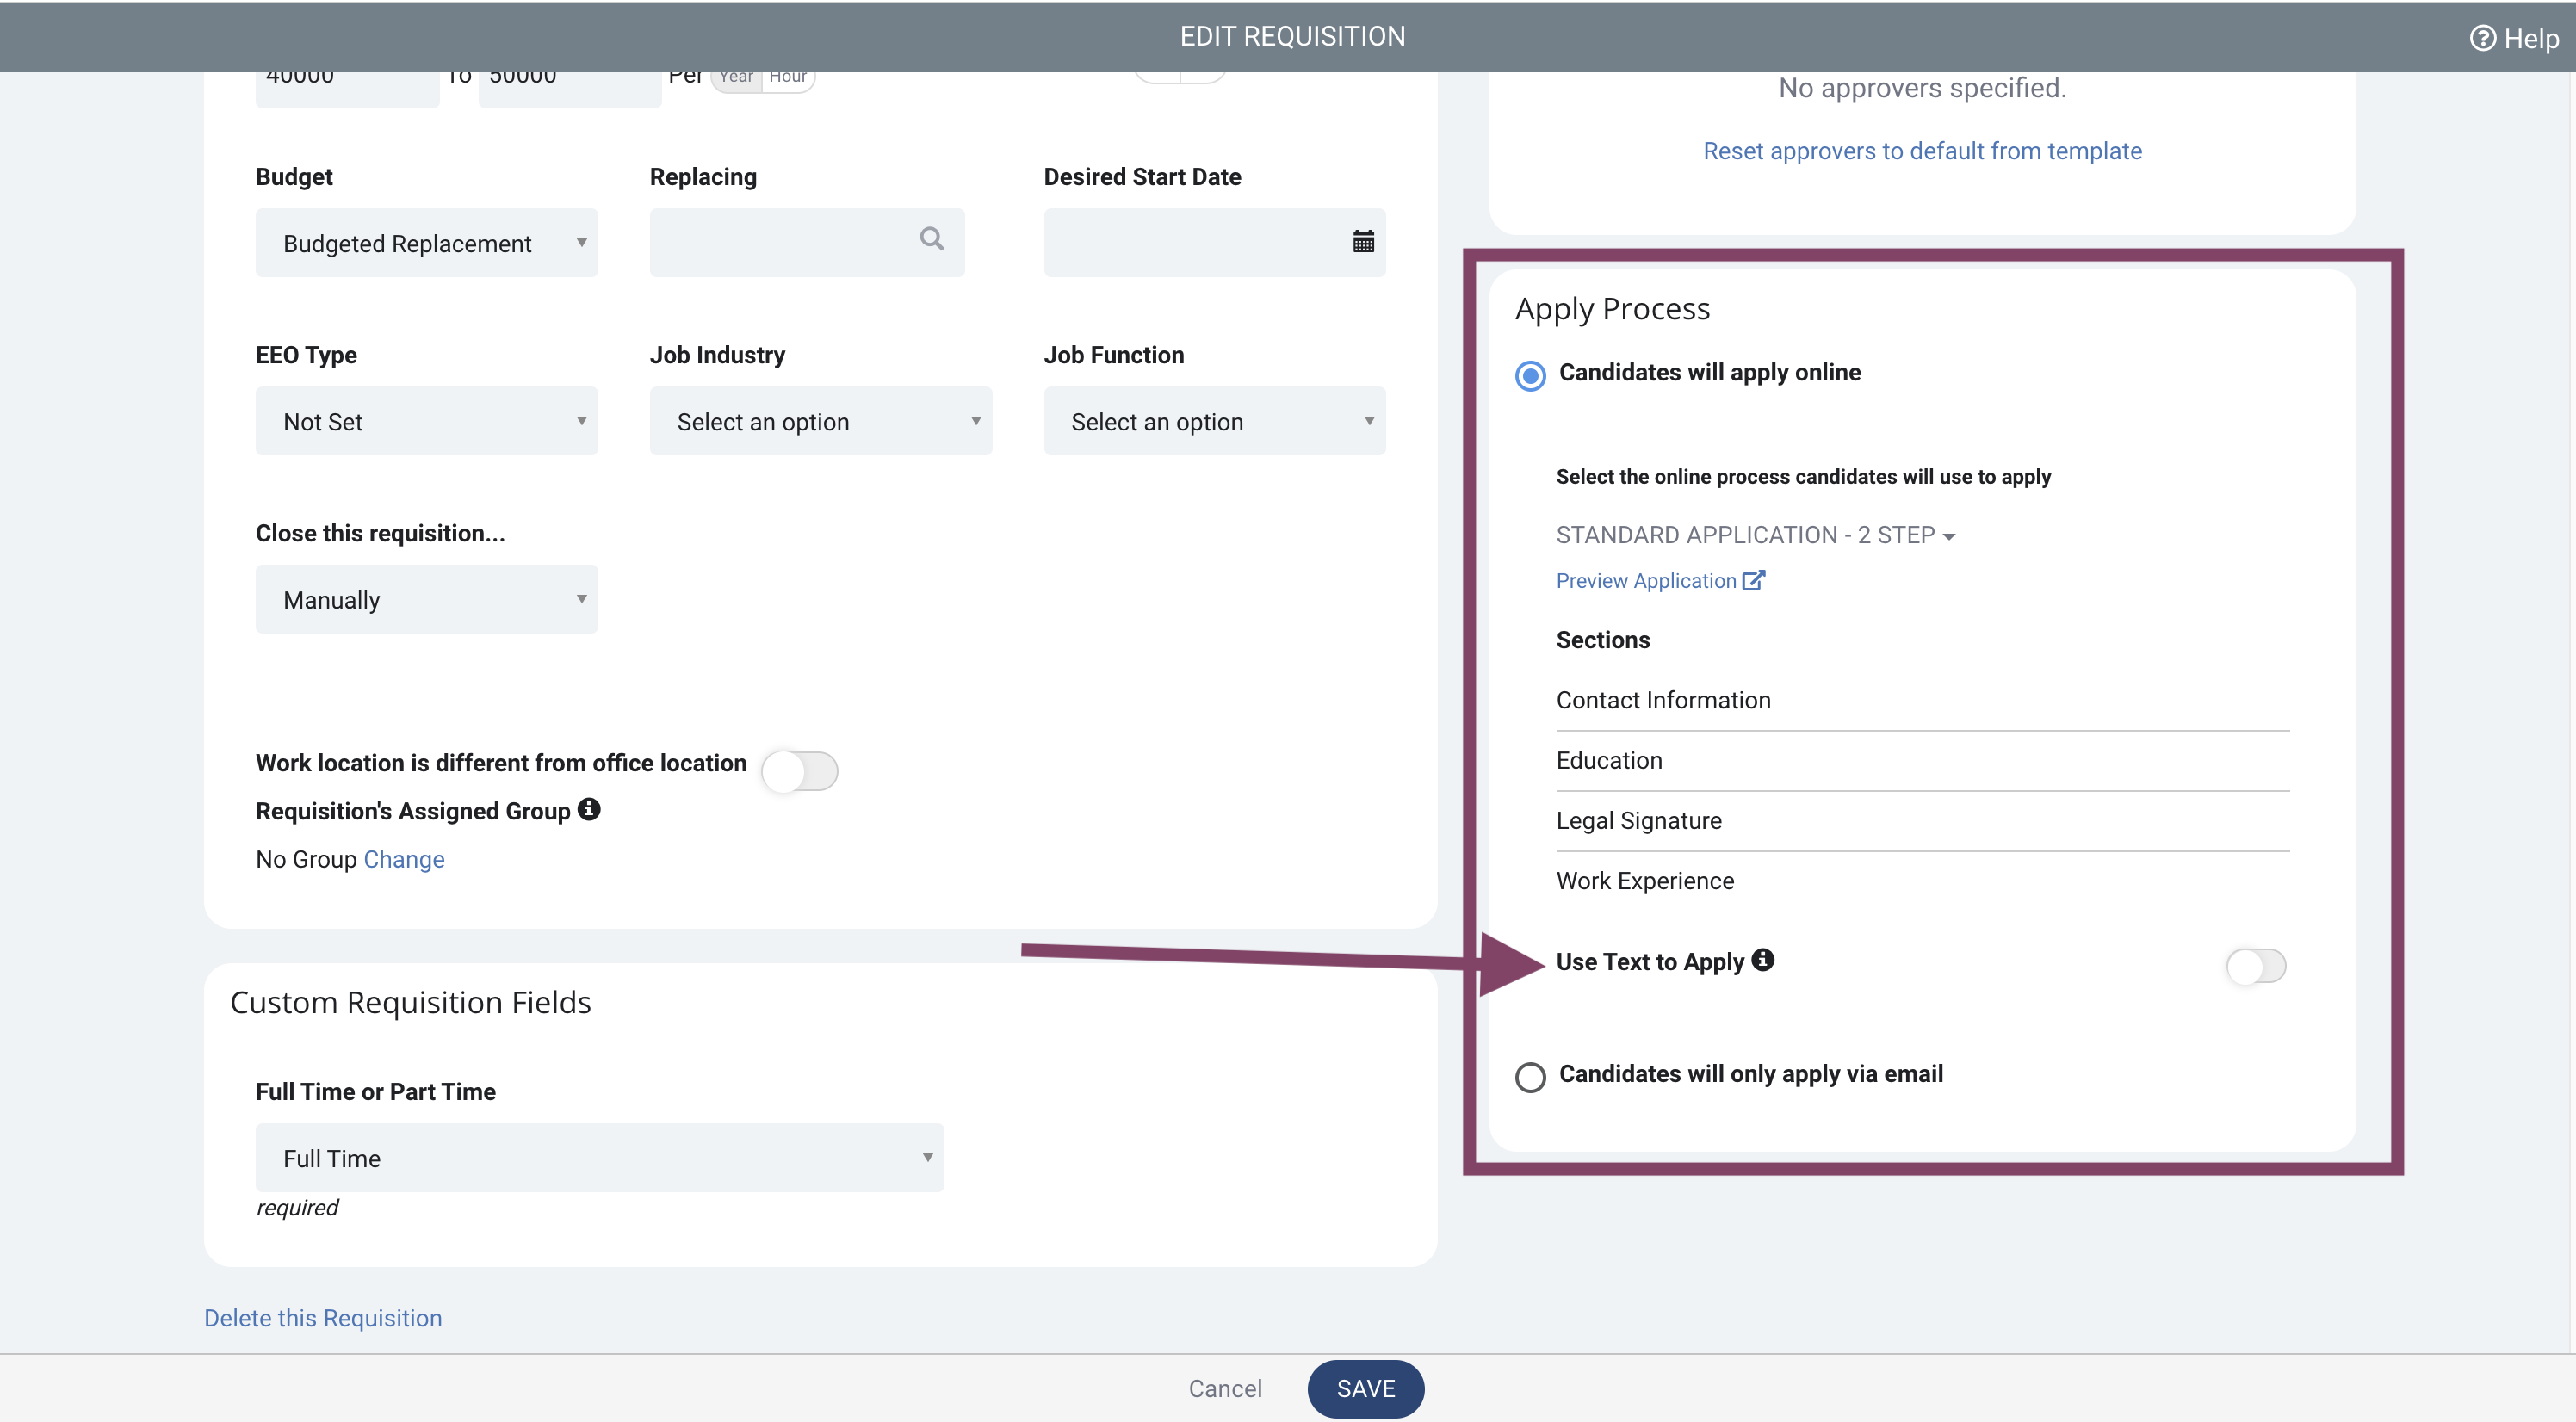Open the EEO Type dropdown
This screenshot has width=2576, height=1422.
tap(427, 421)
